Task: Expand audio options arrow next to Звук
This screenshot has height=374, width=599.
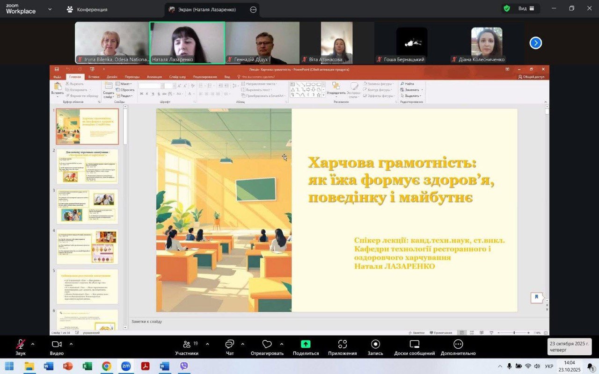Action: tap(33, 344)
